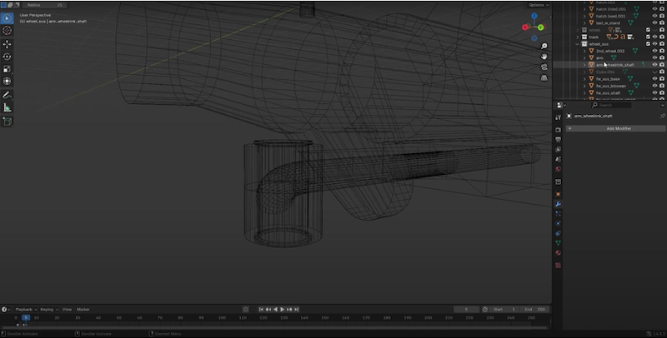Click the Add Modifier button
The width and height of the screenshot is (667, 338).
(x=615, y=128)
